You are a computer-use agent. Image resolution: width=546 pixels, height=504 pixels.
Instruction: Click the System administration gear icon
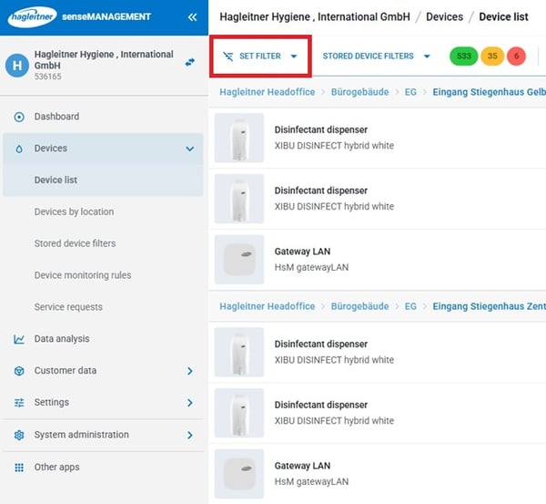19,435
